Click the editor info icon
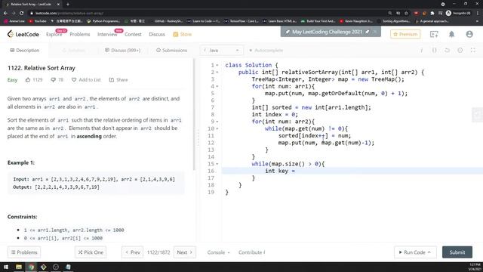483x272 pixels. pyautogui.click(x=422, y=51)
